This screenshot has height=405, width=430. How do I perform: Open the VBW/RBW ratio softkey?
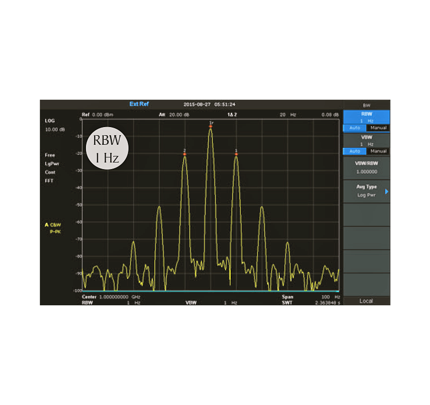click(366, 168)
